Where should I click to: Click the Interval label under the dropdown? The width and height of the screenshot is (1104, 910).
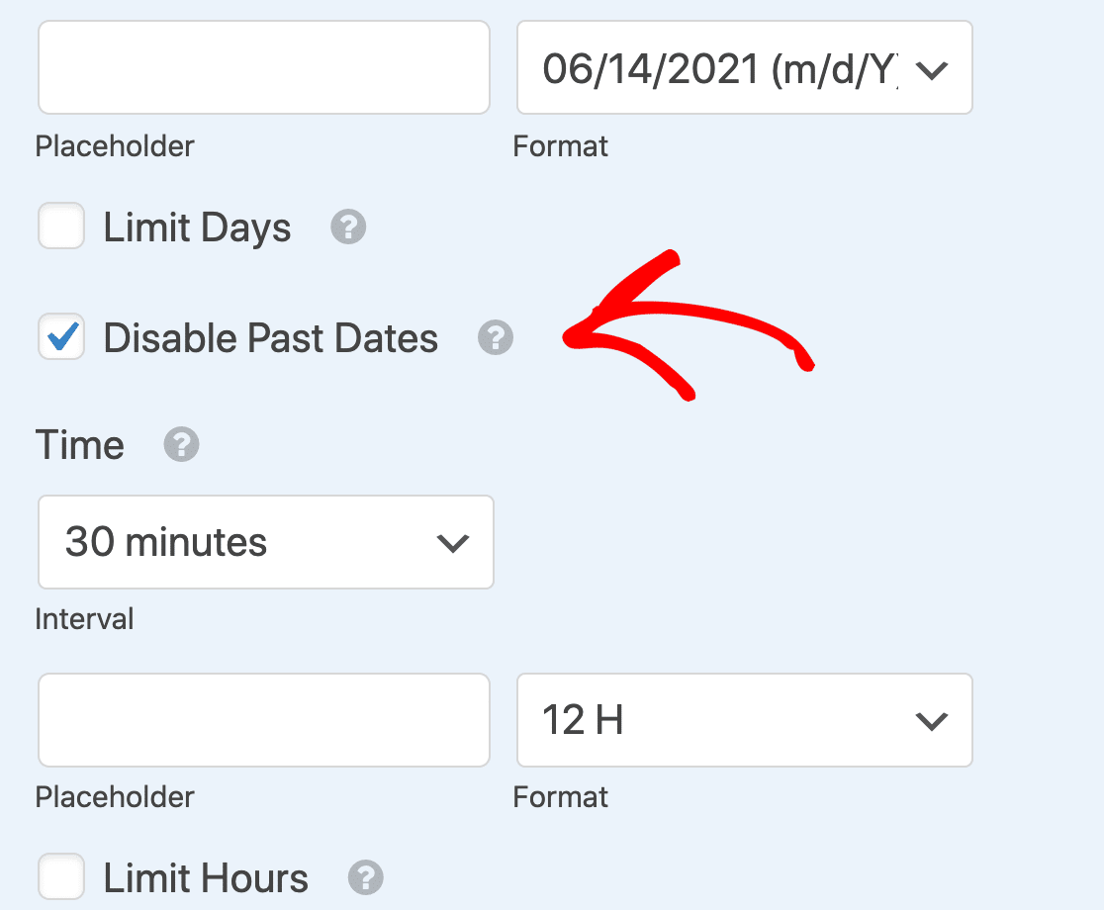coord(84,618)
